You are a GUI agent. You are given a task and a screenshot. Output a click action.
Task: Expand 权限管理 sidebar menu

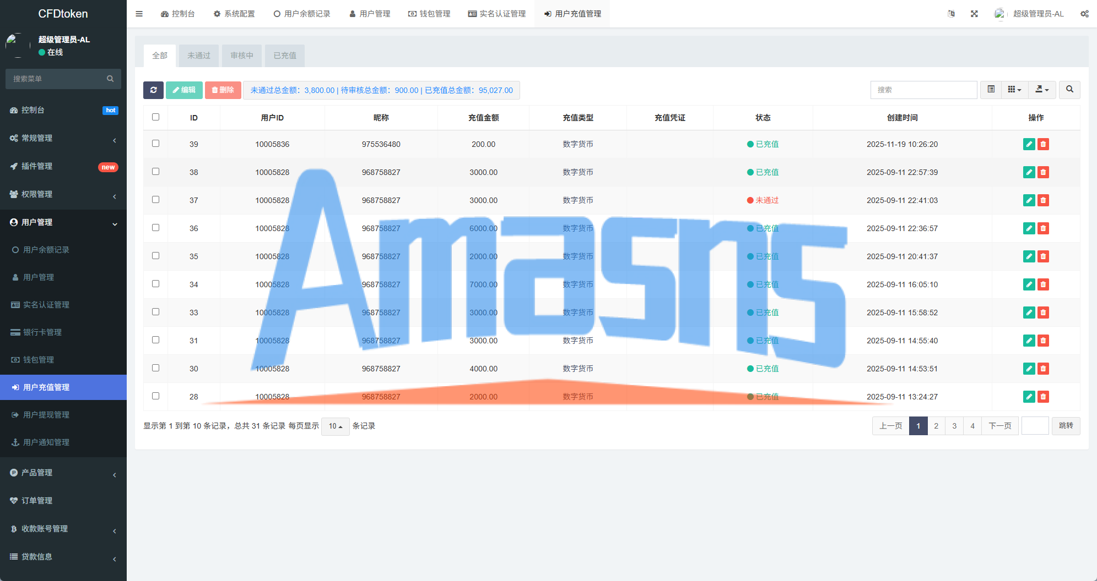click(x=63, y=194)
